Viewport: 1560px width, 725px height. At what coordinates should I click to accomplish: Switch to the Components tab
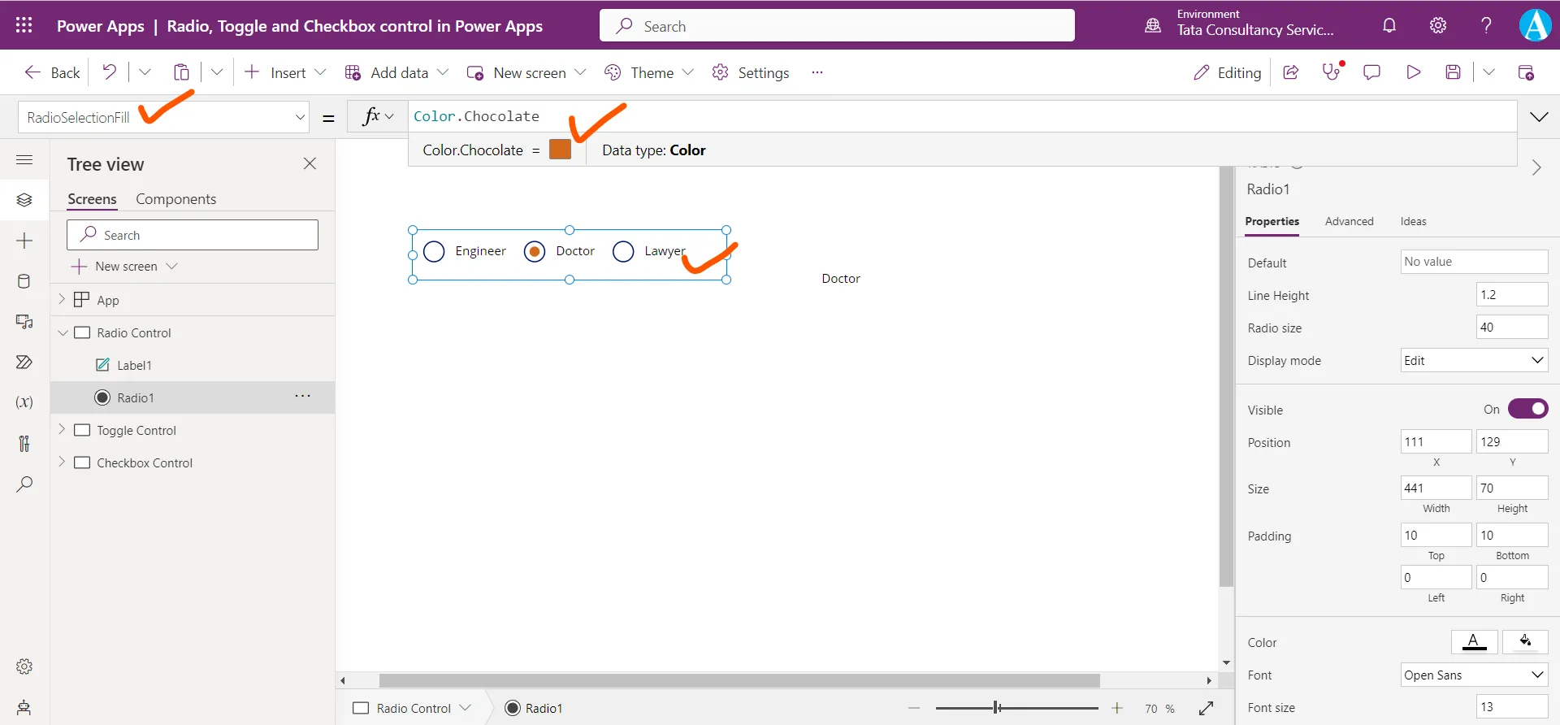tap(175, 199)
